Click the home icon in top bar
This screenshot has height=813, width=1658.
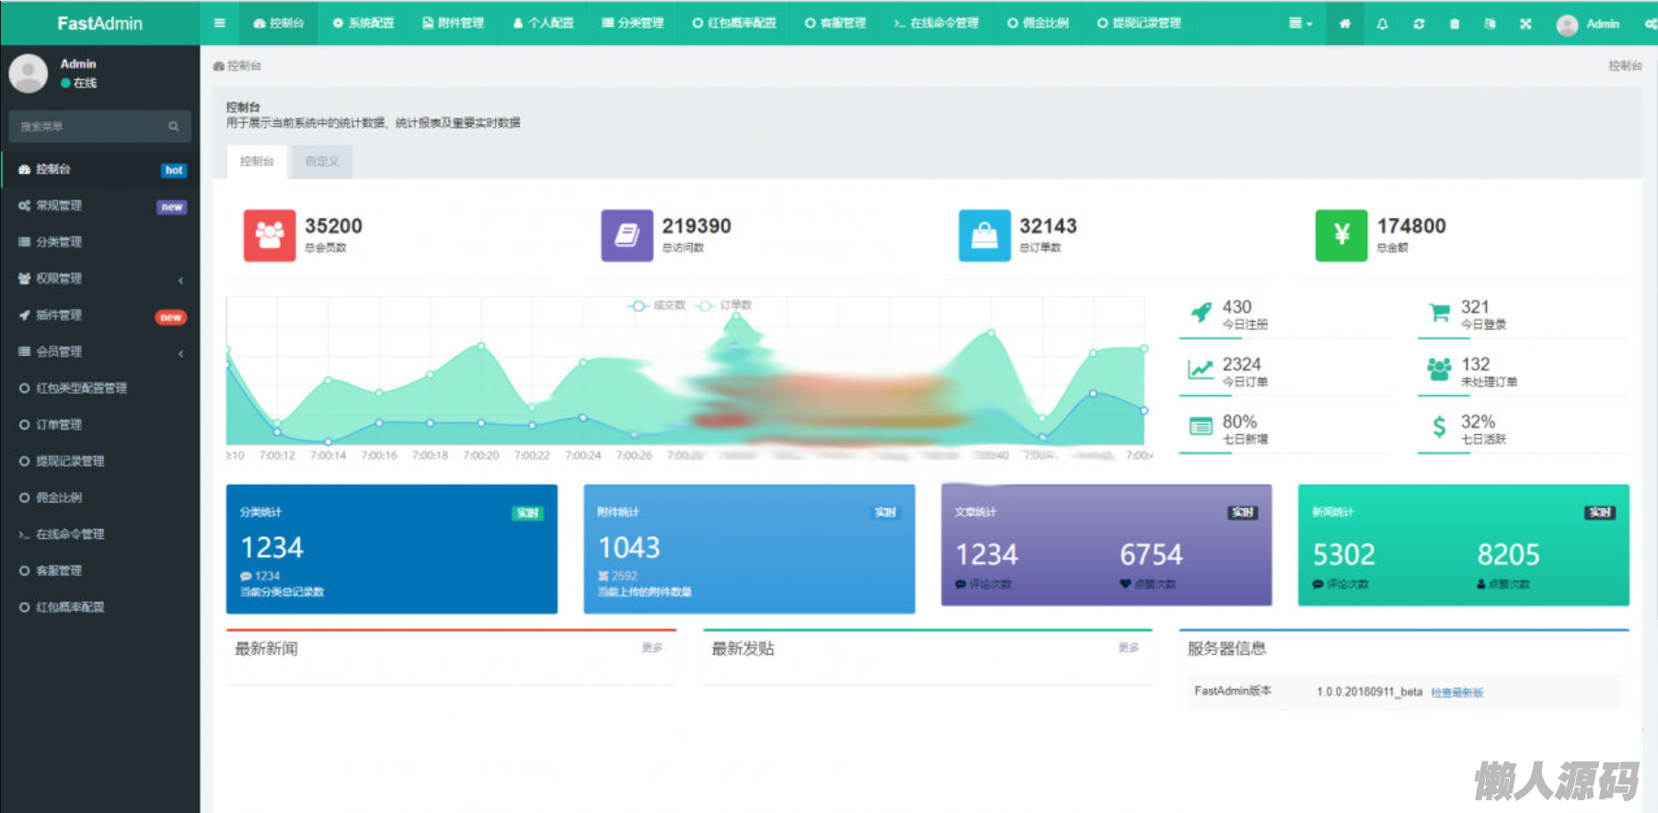coord(1345,24)
